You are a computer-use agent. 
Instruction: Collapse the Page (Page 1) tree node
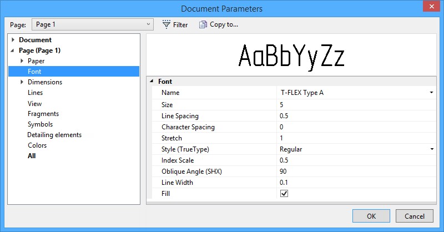pyautogui.click(x=13, y=51)
